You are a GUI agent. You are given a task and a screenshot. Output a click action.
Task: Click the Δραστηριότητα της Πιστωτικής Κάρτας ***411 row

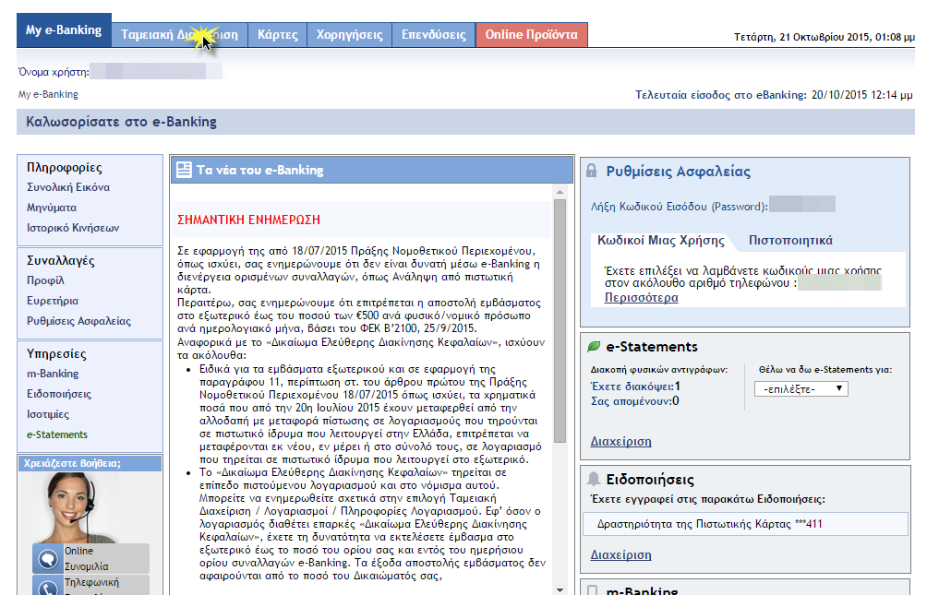[x=745, y=524]
